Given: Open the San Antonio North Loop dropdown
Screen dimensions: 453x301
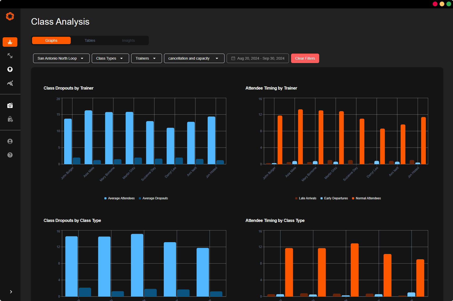Looking at the screenshot, I should (x=61, y=58).
